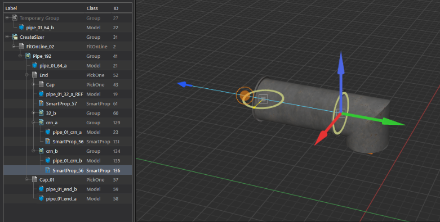Expand the Cap PickOne node
Image resolution: width=440 pixels, height=222 pixels.
coord(33,84)
